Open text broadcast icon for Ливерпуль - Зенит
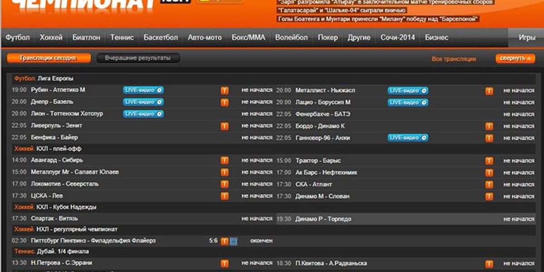 point(224,126)
